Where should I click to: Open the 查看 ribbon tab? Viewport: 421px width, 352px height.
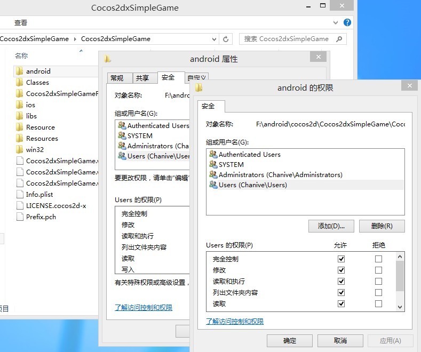[x=21, y=23]
